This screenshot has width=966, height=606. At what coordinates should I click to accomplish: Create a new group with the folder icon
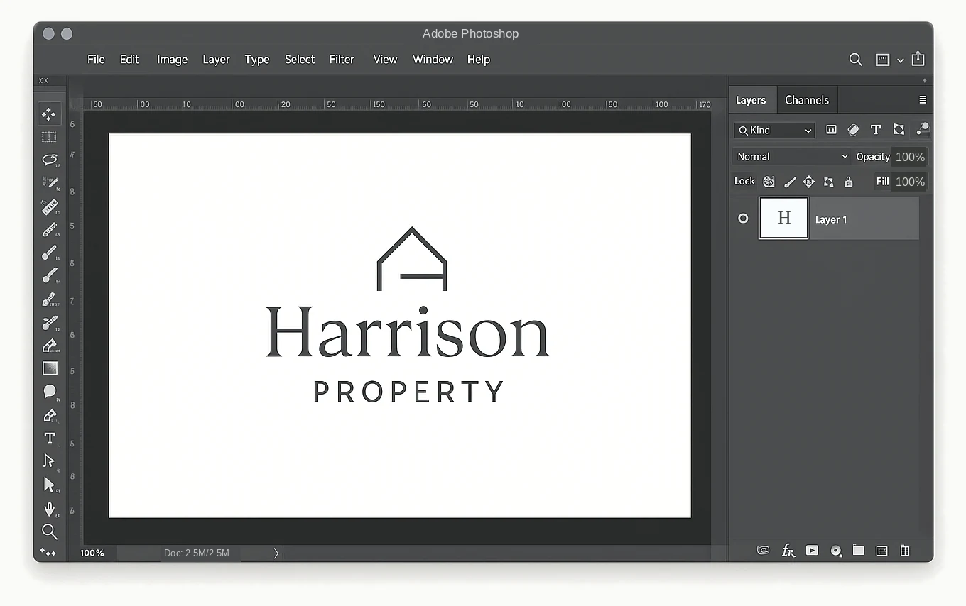[x=859, y=550]
